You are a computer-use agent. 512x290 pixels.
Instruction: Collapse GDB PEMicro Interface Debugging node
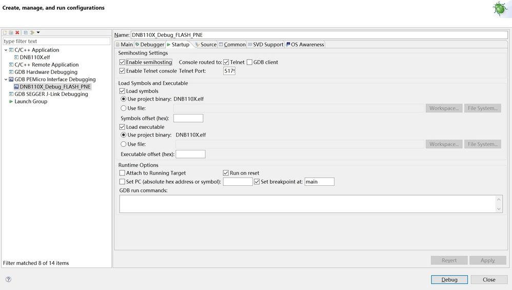click(x=6, y=80)
